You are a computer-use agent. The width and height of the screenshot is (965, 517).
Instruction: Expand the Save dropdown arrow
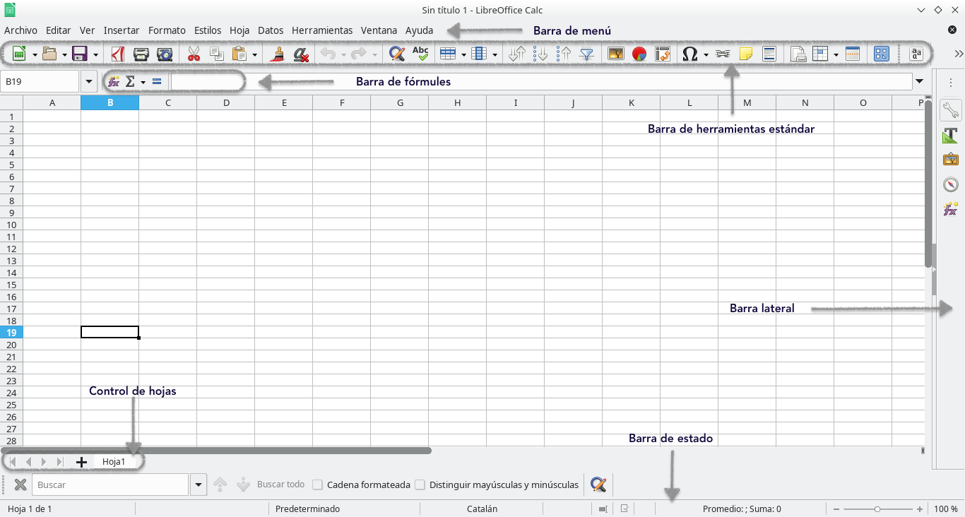point(95,54)
